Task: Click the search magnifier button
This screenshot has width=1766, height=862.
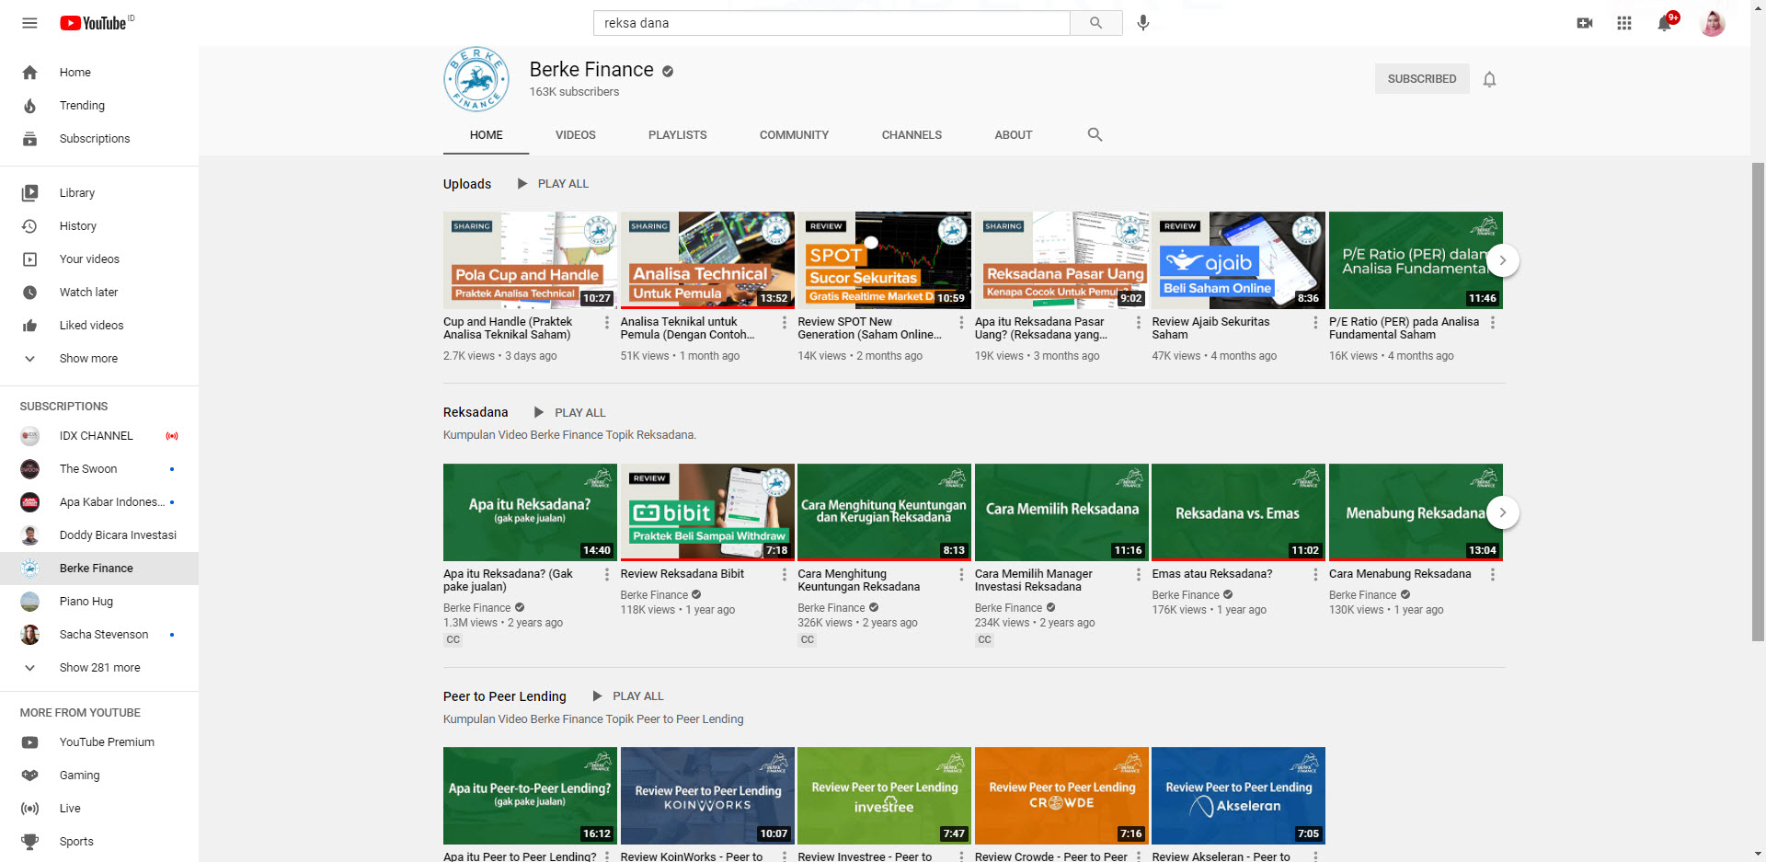Action: [x=1095, y=23]
